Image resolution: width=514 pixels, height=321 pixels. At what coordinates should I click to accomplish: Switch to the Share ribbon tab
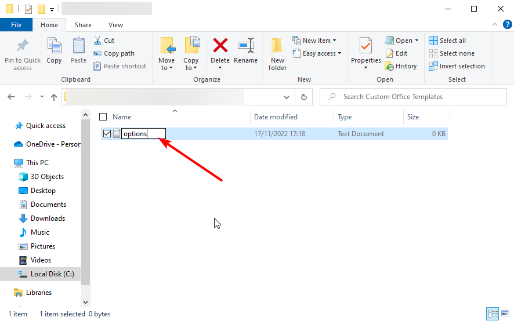[x=84, y=25]
